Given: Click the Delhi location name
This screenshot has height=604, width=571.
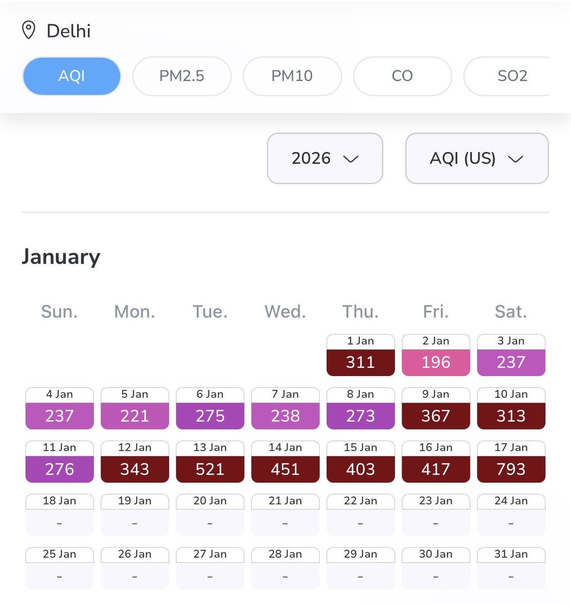Looking at the screenshot, I should click(68, 31).
